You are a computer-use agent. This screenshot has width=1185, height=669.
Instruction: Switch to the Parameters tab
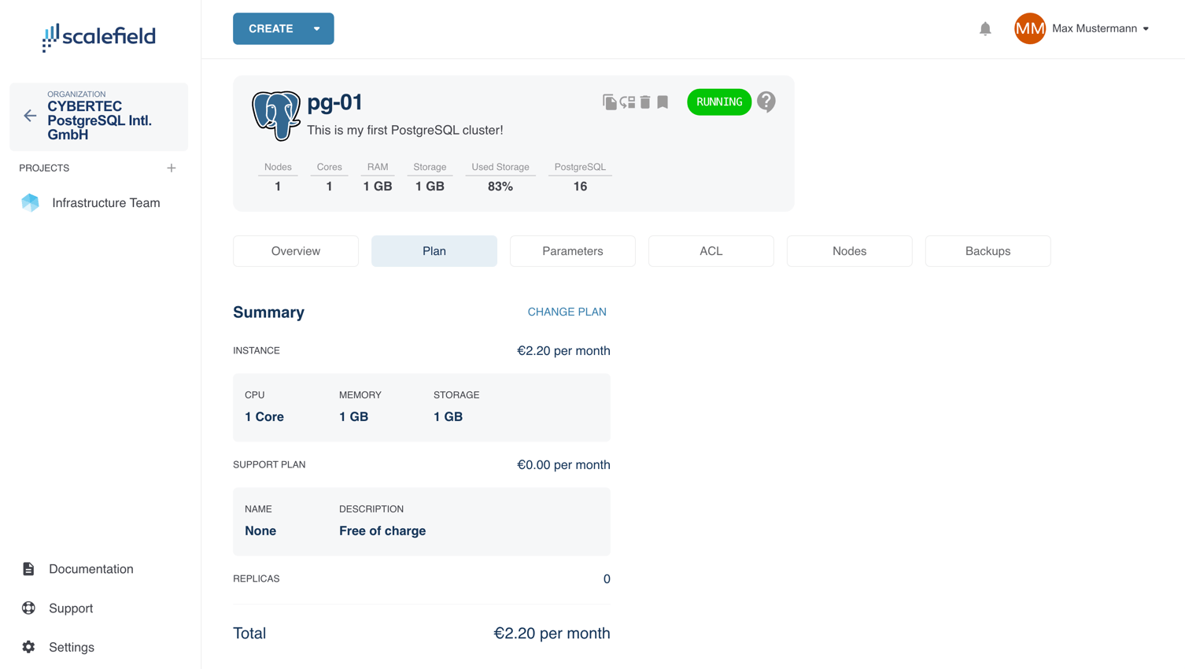572,251
